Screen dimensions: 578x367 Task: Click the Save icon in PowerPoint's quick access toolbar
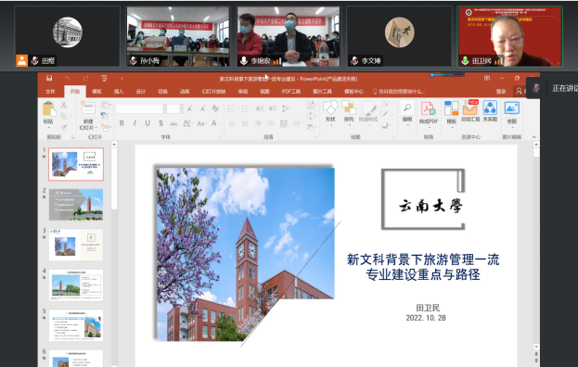pos(49,78)
